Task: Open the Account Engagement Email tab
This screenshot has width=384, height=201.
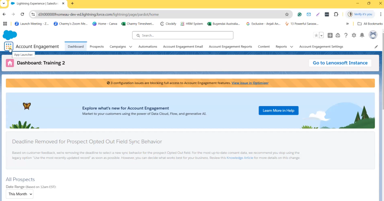Action: point(183,47)
